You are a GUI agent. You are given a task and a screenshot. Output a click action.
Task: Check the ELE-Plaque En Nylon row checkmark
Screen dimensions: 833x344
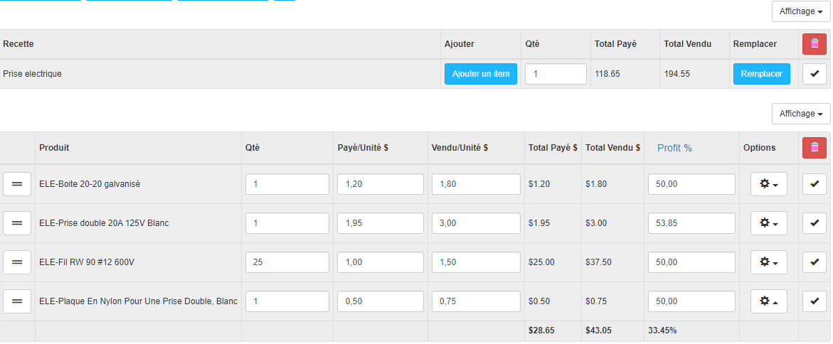[814, 301]
